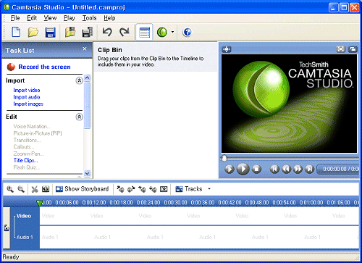Open the File menu
This screenshot has height=263, width=362.
tap(15, 18)
